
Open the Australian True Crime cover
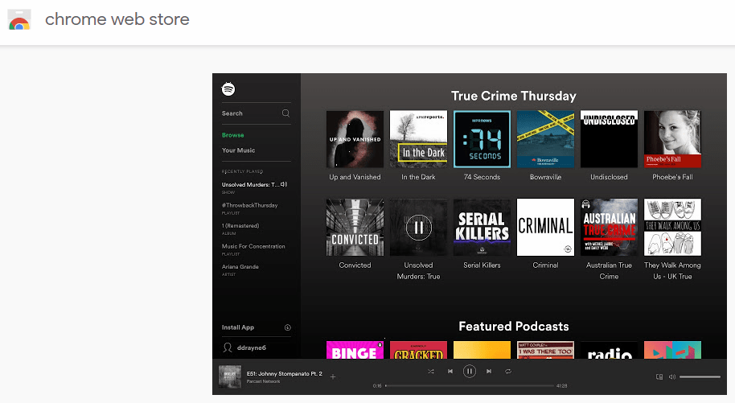pos(609,227)
